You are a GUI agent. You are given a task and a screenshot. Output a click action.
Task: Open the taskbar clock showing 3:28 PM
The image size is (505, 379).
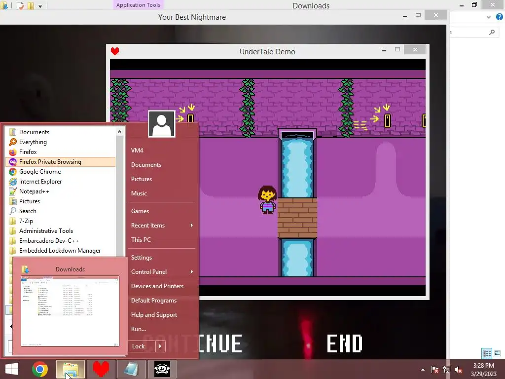tap(484, 370)
